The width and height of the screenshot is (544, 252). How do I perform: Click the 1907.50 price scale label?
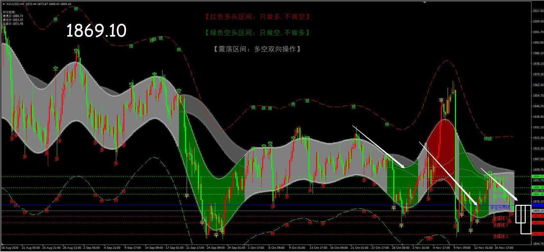538,159
